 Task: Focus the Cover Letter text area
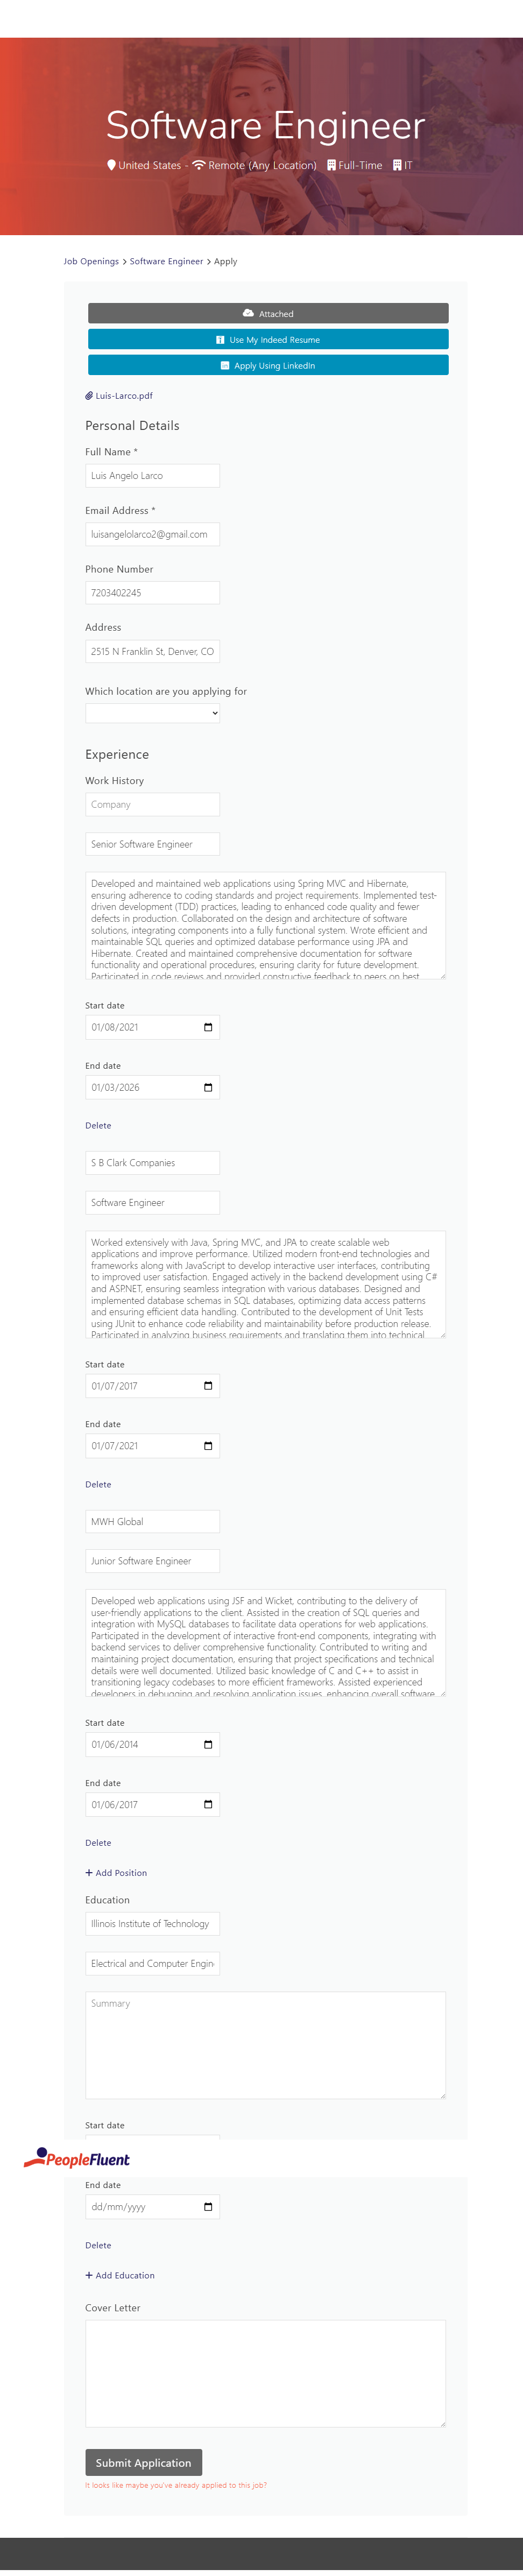[x=265, y=2373]
